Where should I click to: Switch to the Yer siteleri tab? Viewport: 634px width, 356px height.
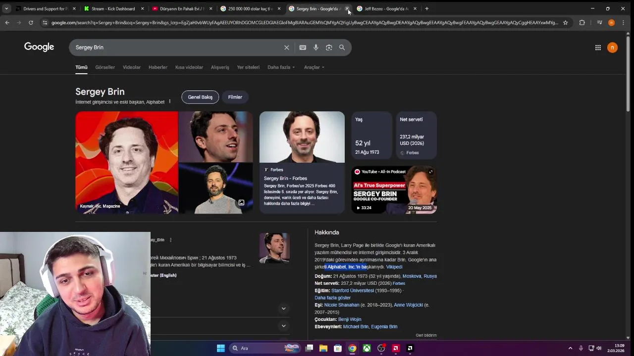(x=248, y=67)
